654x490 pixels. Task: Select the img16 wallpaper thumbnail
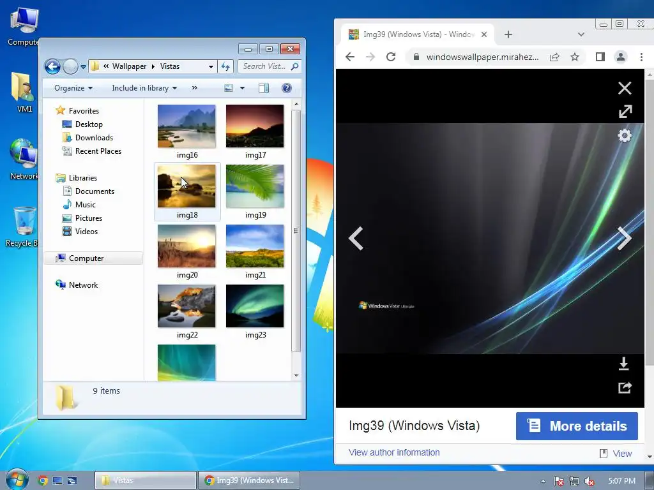[187, 126]
